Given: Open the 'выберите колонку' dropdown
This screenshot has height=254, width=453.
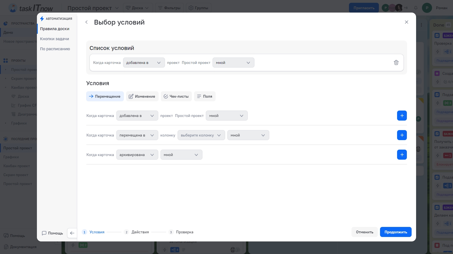Looking at the screenshot, I should (x=201, y=135).
